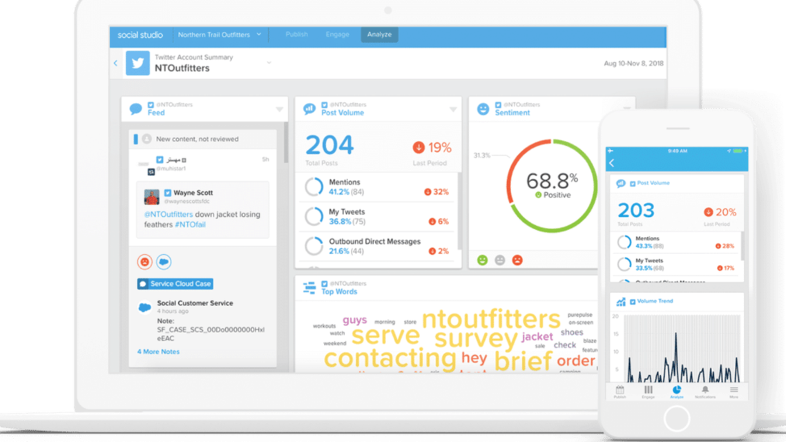This screenshot has height=442, width=786.
Task: Filter by the green positive face
Action: [482, 260]
